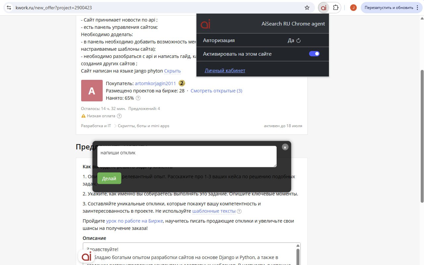The height and width of the screenshot is (265, 424).
Task: Open урок по работе на Бирже link
Action: tap(134, 221)
